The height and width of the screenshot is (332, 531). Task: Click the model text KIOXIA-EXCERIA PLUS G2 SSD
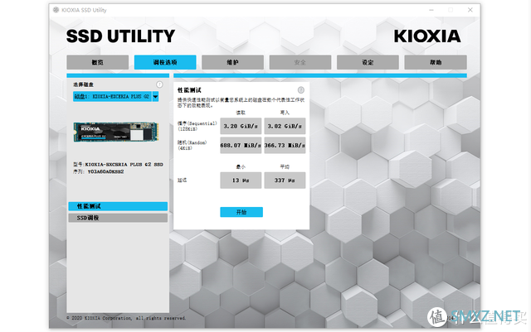(124, 164)
